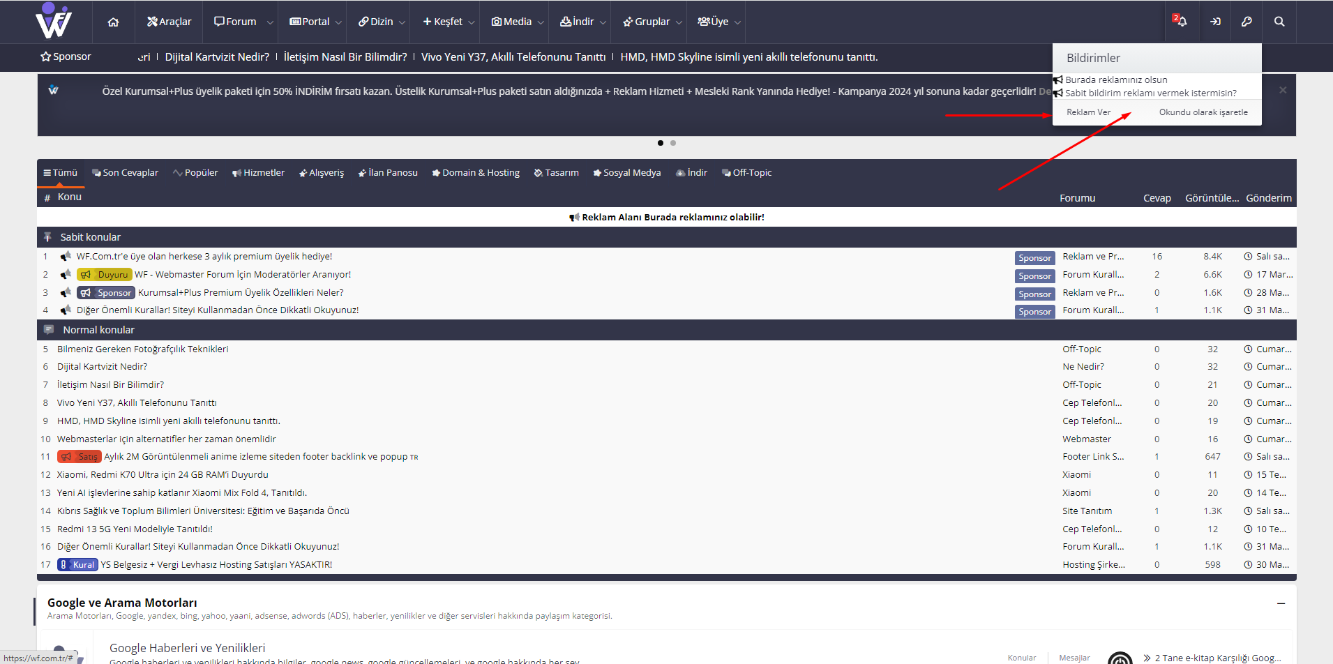This screenshot has width=1333, height=664.
Task: Expand the Portal dropdown menu
Action: (338, 22)
